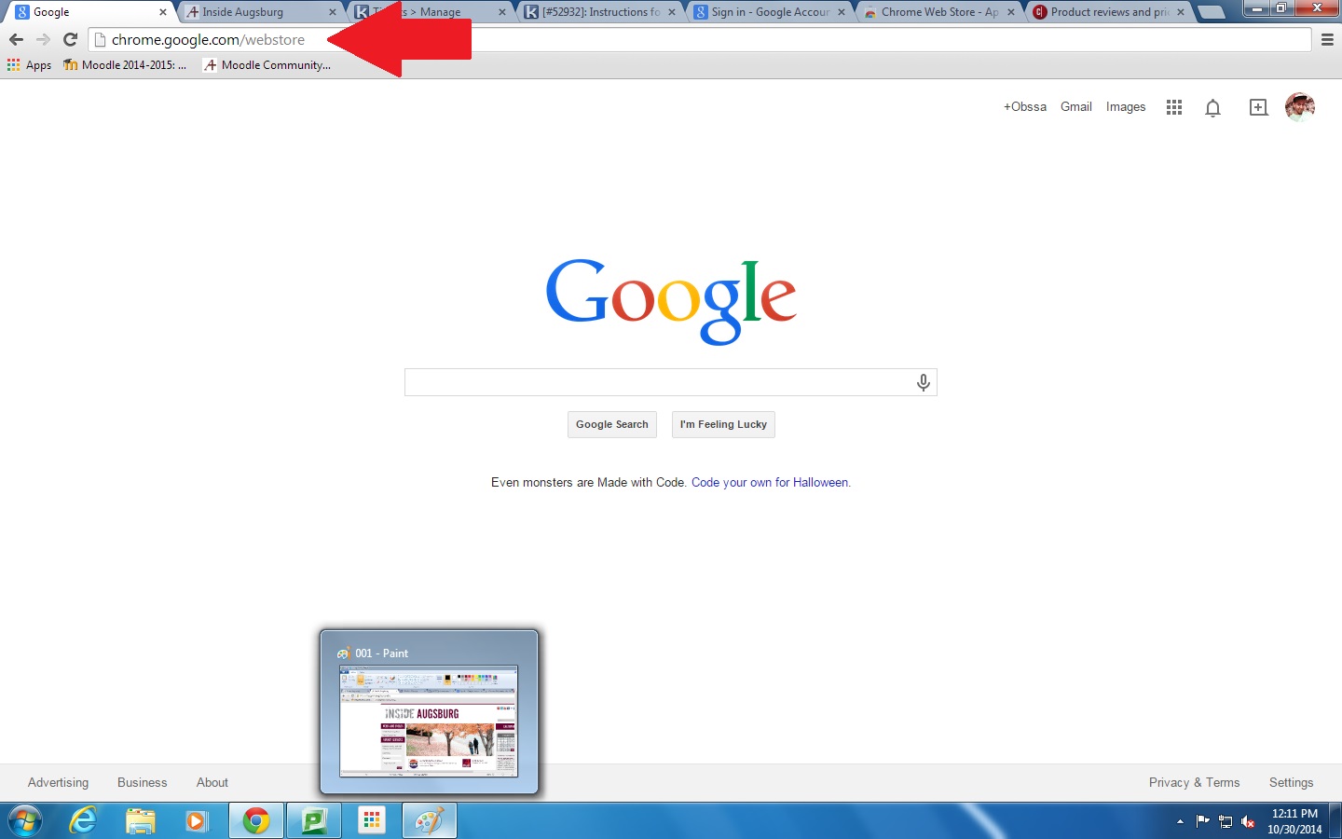This screenshot has height=839, width=1342.
Task: Open the Settings footer link
Action: click(x=1292, y=783)
